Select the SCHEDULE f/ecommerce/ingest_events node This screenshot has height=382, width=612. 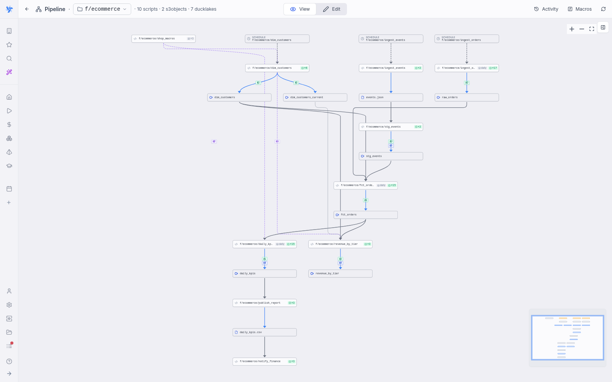[x=391, y=39]
